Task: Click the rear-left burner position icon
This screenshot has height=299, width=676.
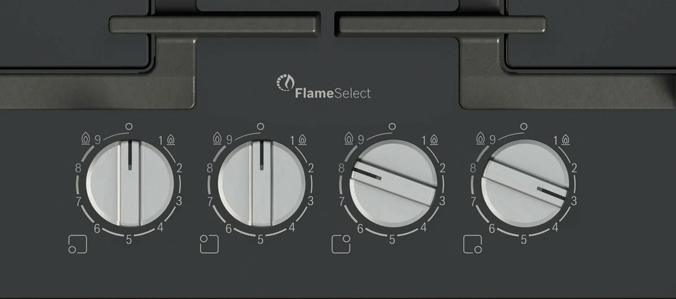Action: click(209, 244)
